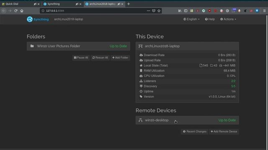This screenshot has height=150, width=268.
Task: Click the Add Folder button
Action: 120,57
